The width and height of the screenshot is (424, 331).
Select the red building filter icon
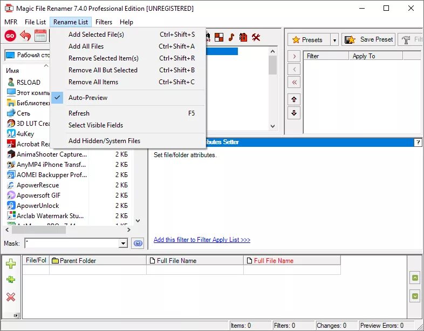(243, 37)
